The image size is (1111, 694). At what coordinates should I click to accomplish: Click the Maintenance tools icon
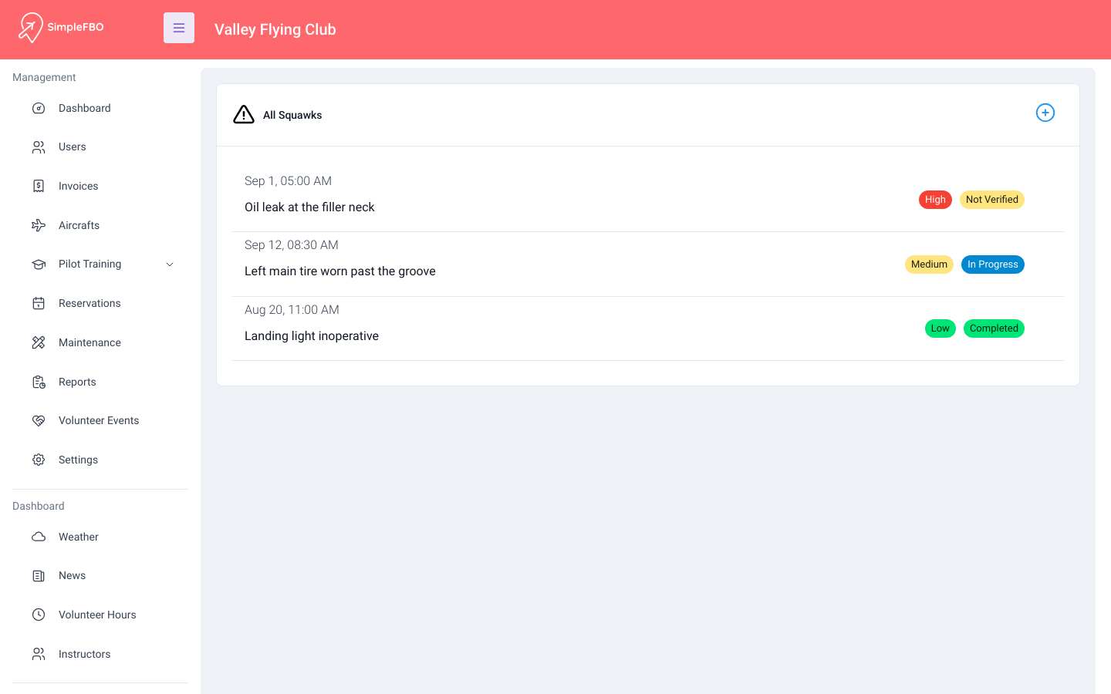point(39,342)
